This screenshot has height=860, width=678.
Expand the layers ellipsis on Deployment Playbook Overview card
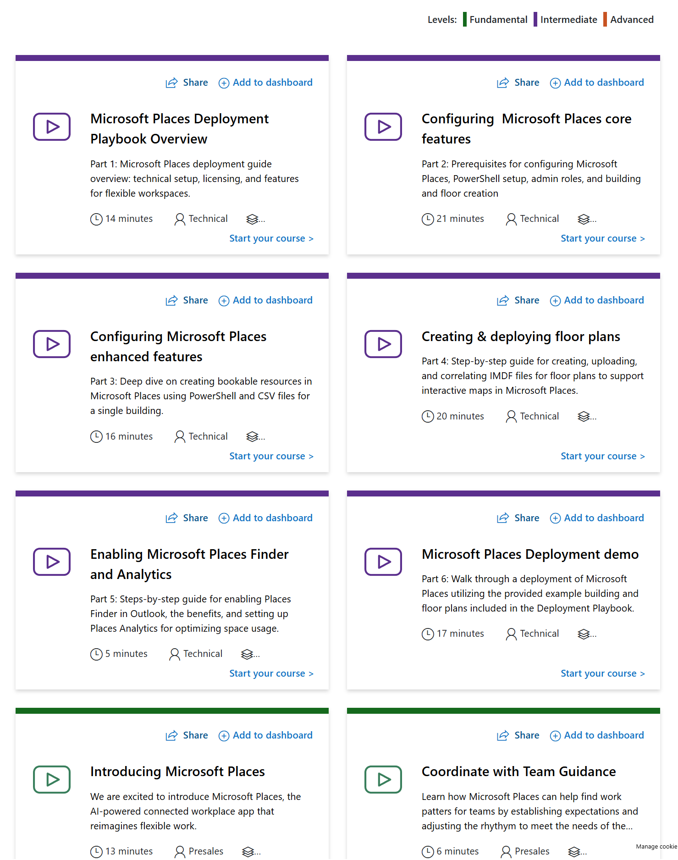[x=255, y=219]
